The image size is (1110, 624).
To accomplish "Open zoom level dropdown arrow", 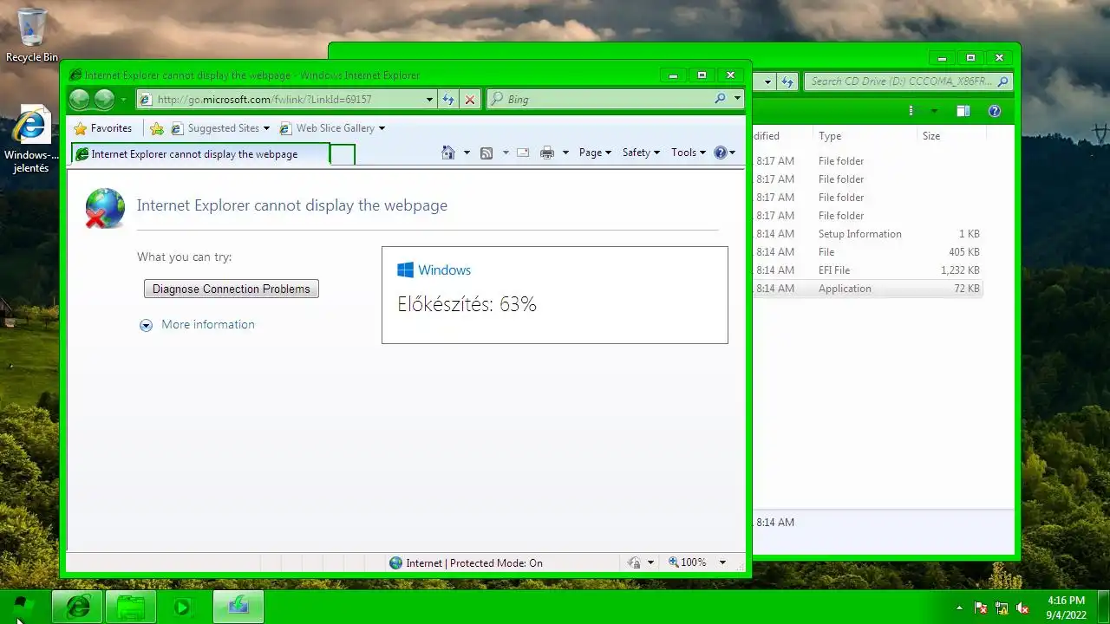I will (x=722, y=562).
